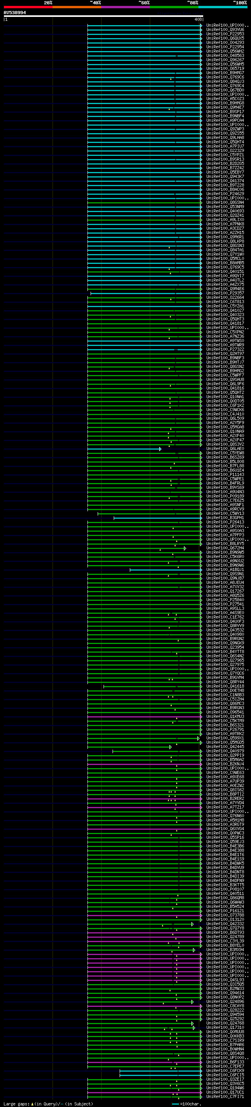Click the orange ~40% identity legend segment

coord(77,7)
